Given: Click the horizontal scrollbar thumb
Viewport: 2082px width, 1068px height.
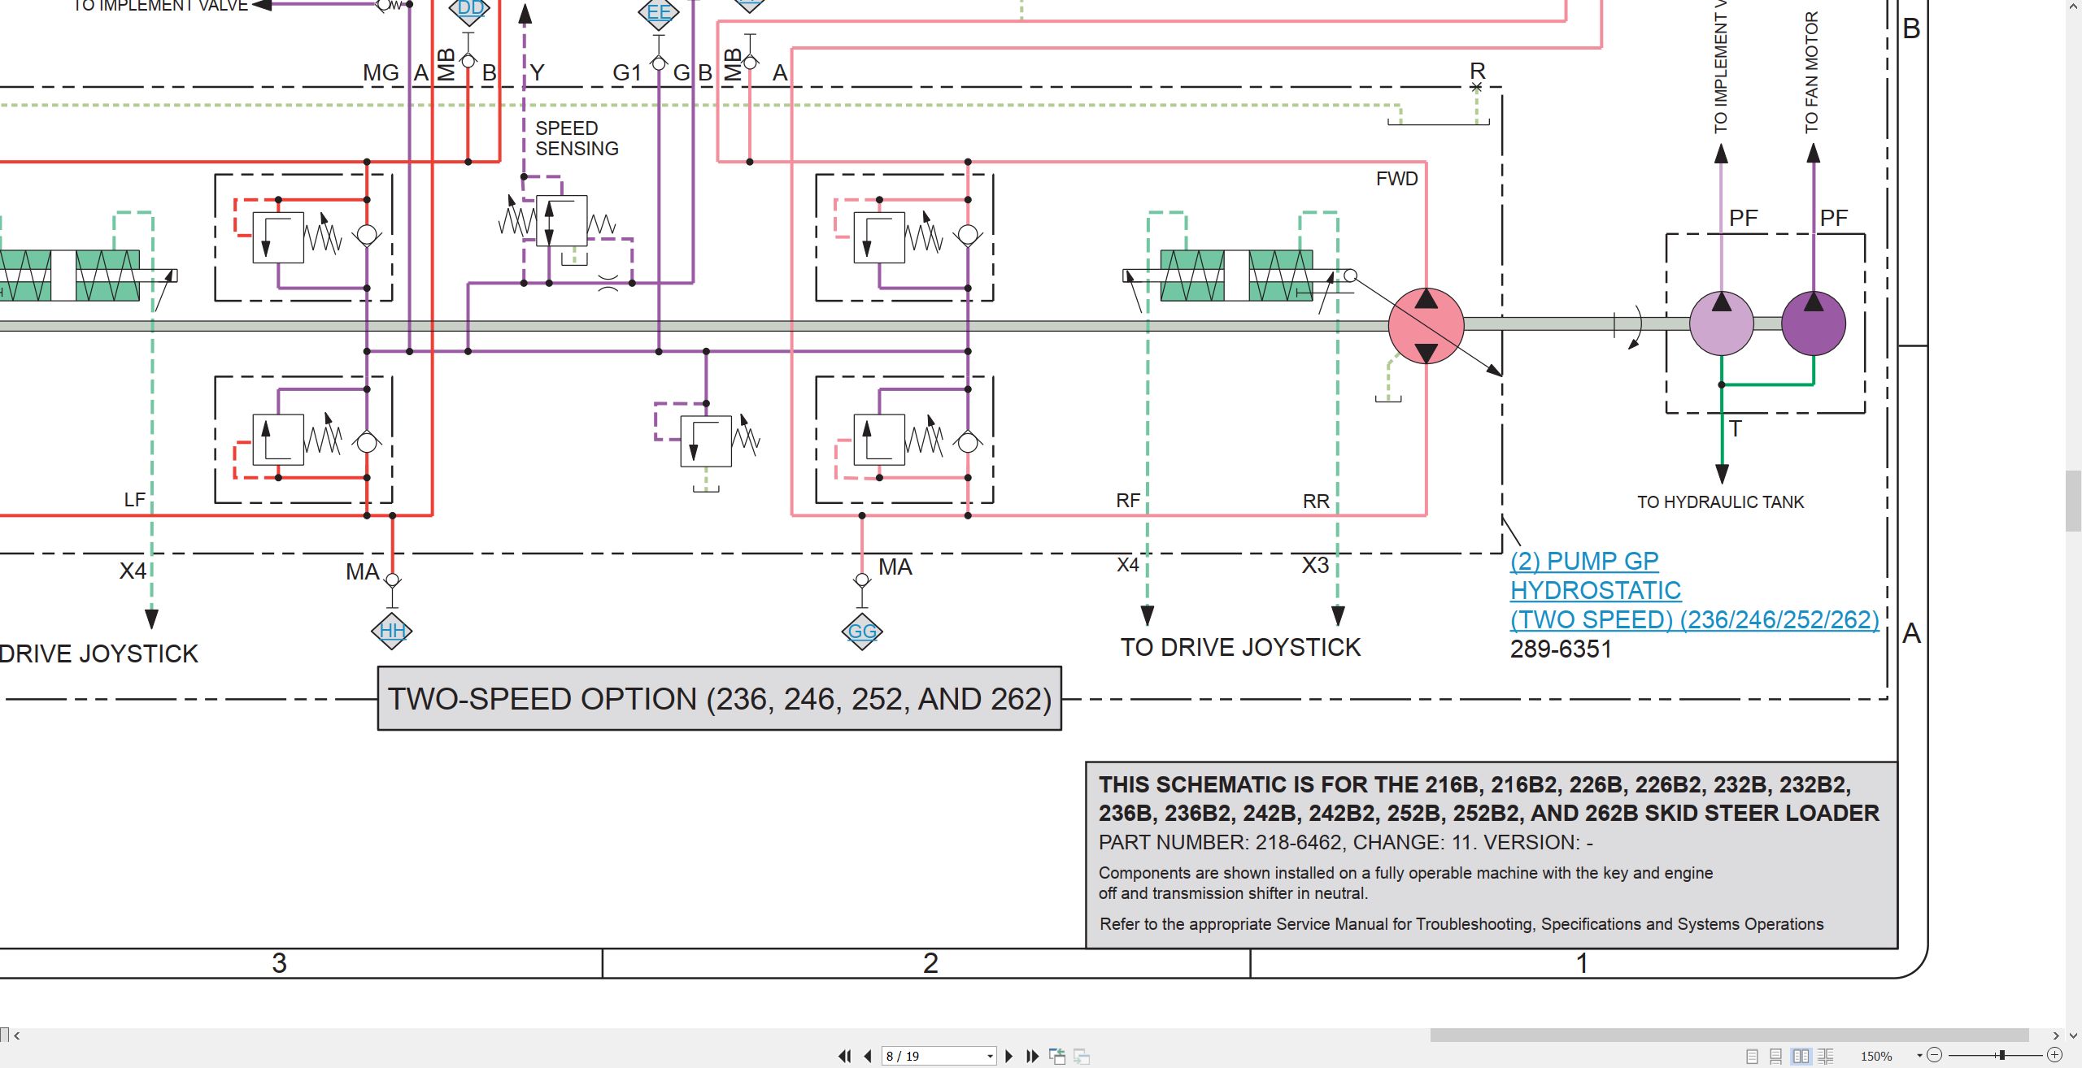Looking at the screenshot, I should (1729, 1035).
